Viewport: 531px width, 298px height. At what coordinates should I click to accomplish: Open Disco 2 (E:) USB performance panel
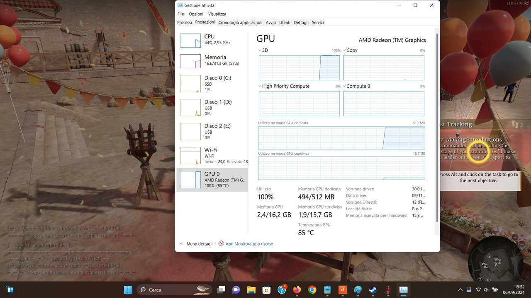pyautogui.click(x=212, y=131)
